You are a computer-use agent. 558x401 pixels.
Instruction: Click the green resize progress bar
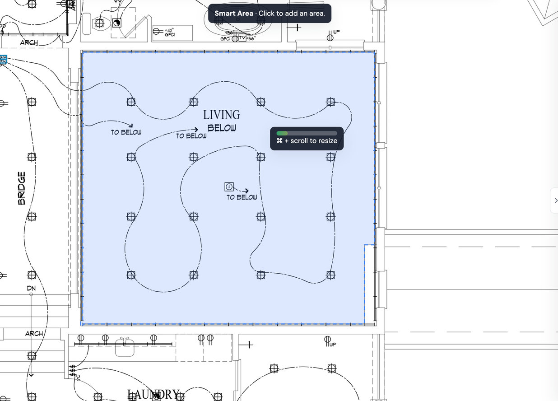(307, 133)
